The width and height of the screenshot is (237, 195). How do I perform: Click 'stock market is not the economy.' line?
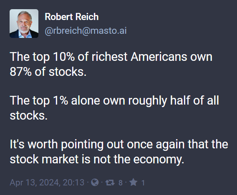97,160
